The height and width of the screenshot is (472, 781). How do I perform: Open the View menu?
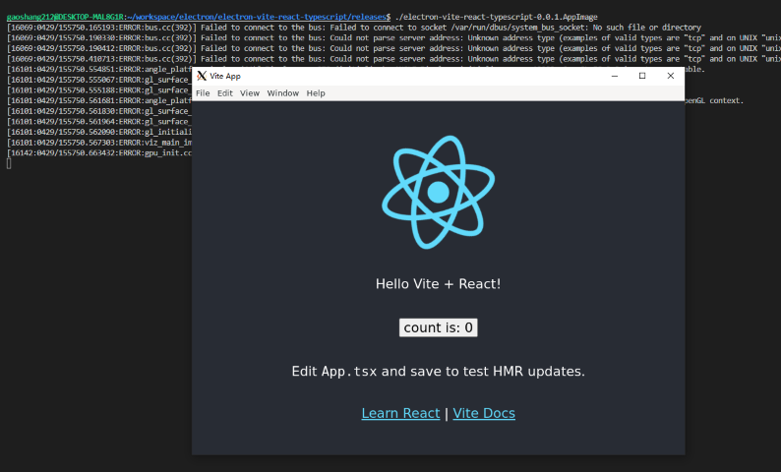pyautogui.click(x=250, y=93)
